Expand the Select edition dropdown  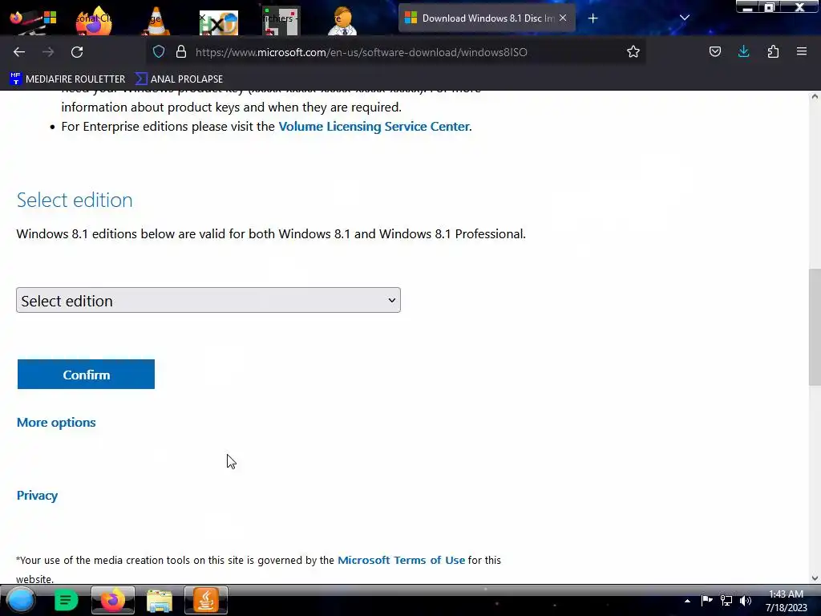[208, 300]
